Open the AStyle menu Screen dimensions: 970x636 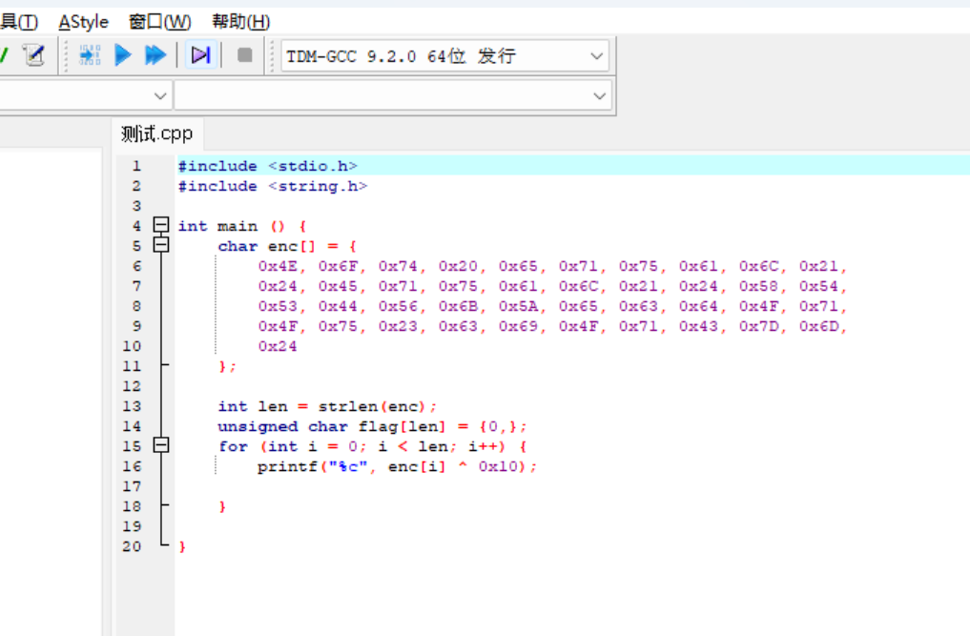pos(84,22)
